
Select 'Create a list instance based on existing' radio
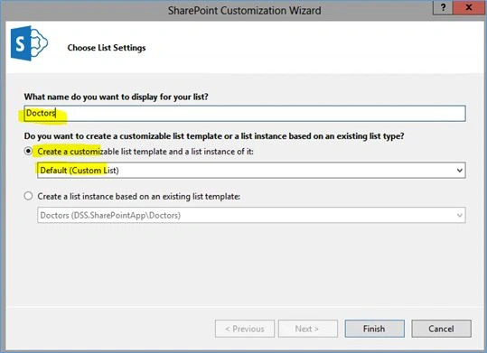click(x=28, y=196)
